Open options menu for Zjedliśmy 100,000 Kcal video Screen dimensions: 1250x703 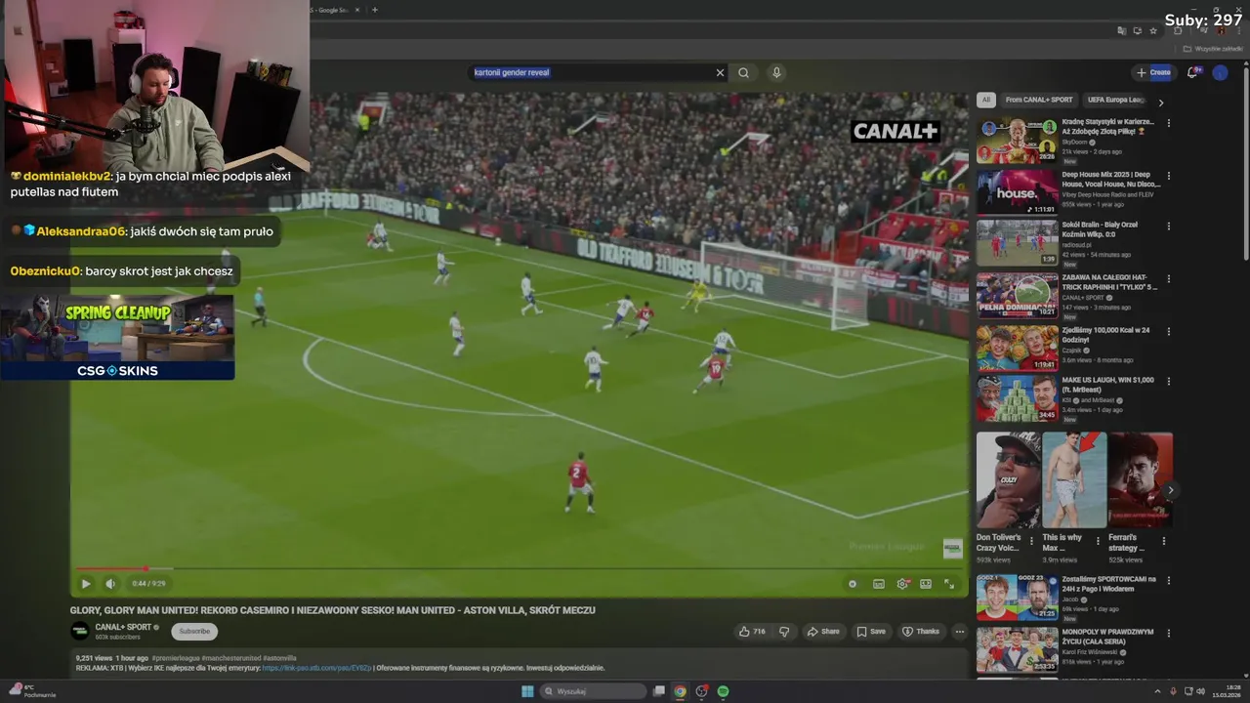(x=1169, y=331)
